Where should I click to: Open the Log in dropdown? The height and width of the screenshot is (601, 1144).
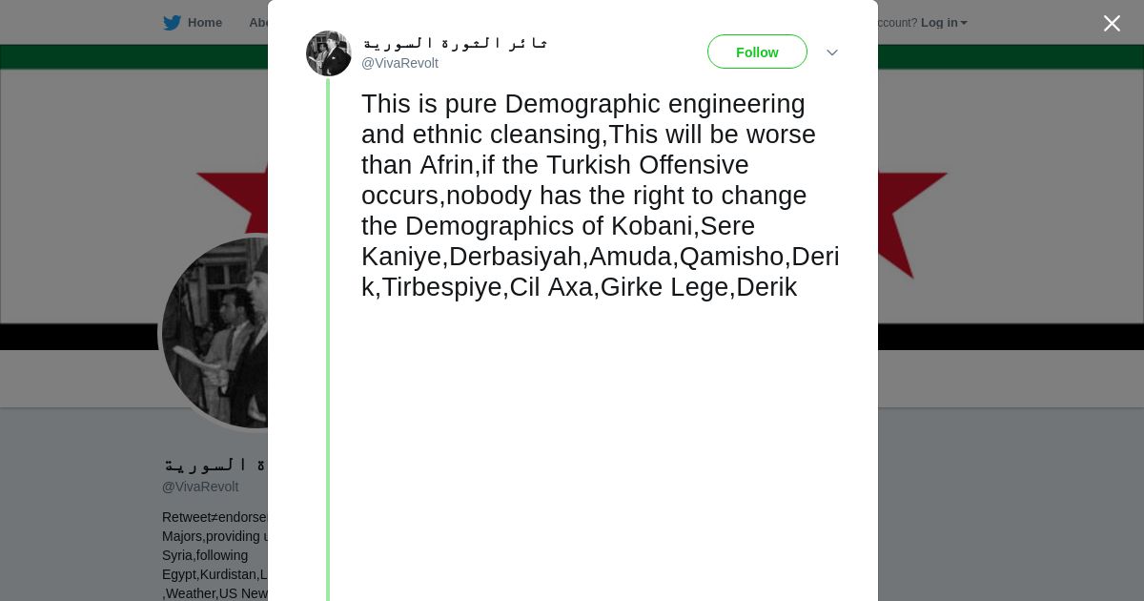click(x=943, y=23)
